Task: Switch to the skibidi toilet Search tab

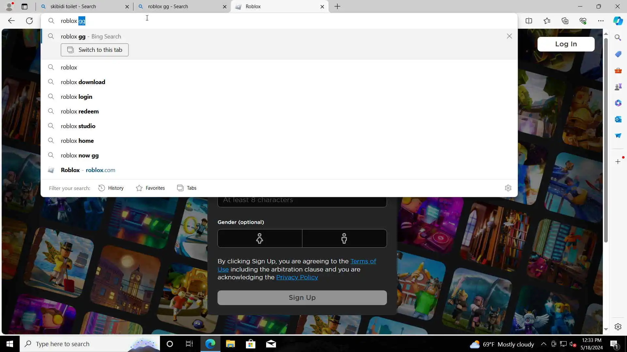Action: 73,7
